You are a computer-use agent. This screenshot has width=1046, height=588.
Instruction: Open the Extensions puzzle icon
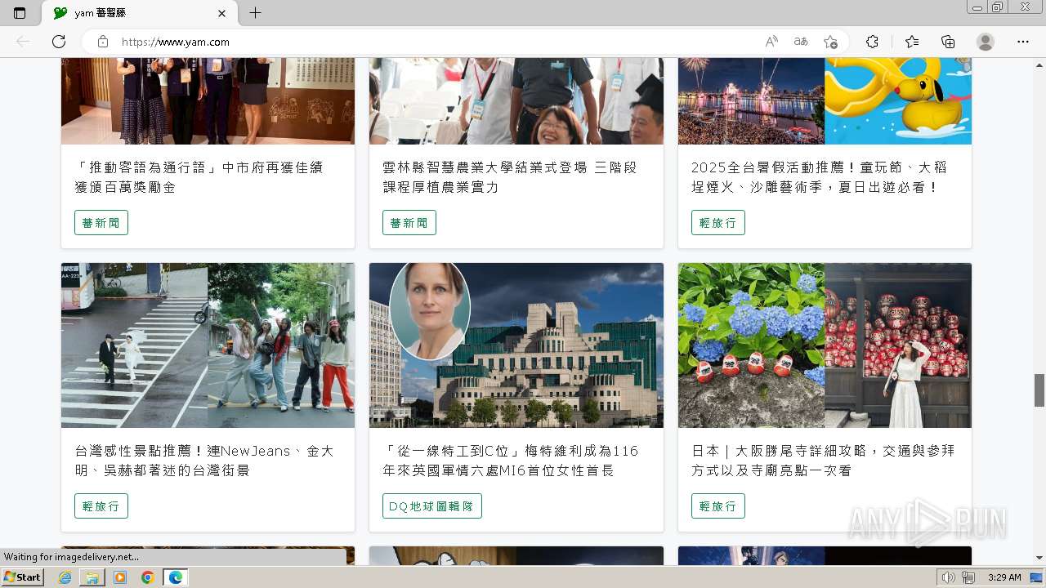pyautogui.click(x=872, y=42)
